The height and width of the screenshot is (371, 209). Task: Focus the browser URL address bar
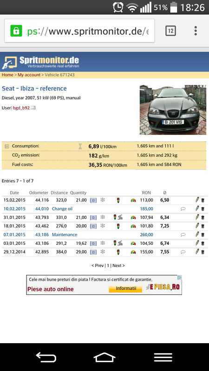pos(79,31)
